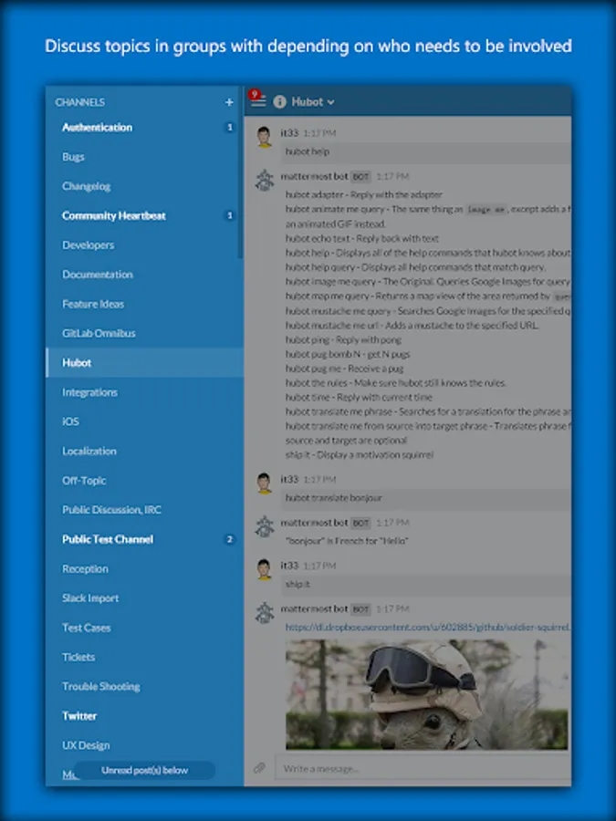Click it33 username on 'ship it' message
This screenshot has height=821, width=616.
coord(289,566)
